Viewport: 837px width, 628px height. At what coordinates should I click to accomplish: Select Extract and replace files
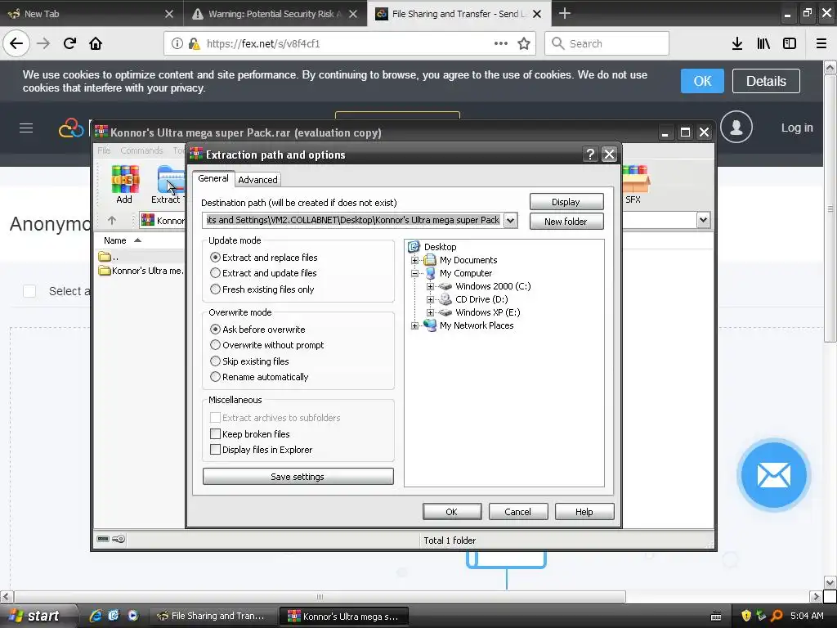[264, 258]
